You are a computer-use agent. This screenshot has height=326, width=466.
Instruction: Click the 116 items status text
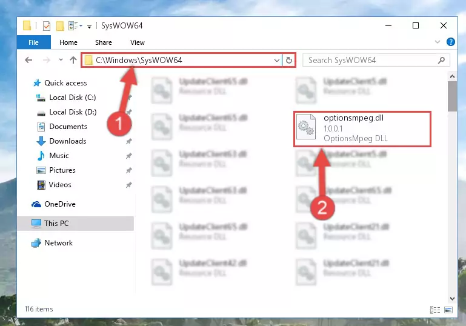[x=39, y=309]
